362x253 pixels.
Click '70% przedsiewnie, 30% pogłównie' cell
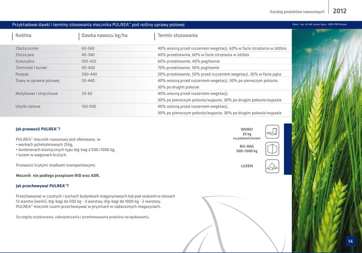189,68
